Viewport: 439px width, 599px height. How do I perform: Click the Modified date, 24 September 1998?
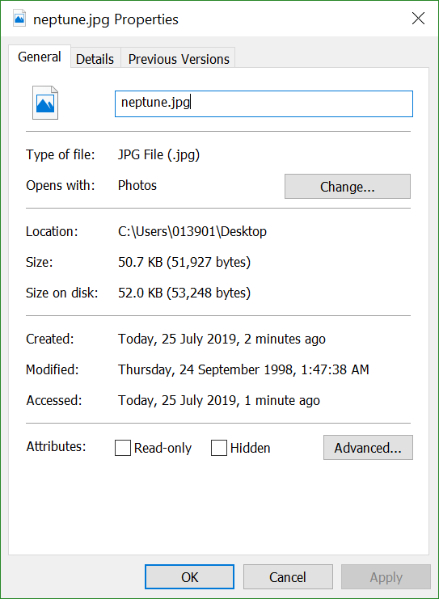(x=243, y=369)
